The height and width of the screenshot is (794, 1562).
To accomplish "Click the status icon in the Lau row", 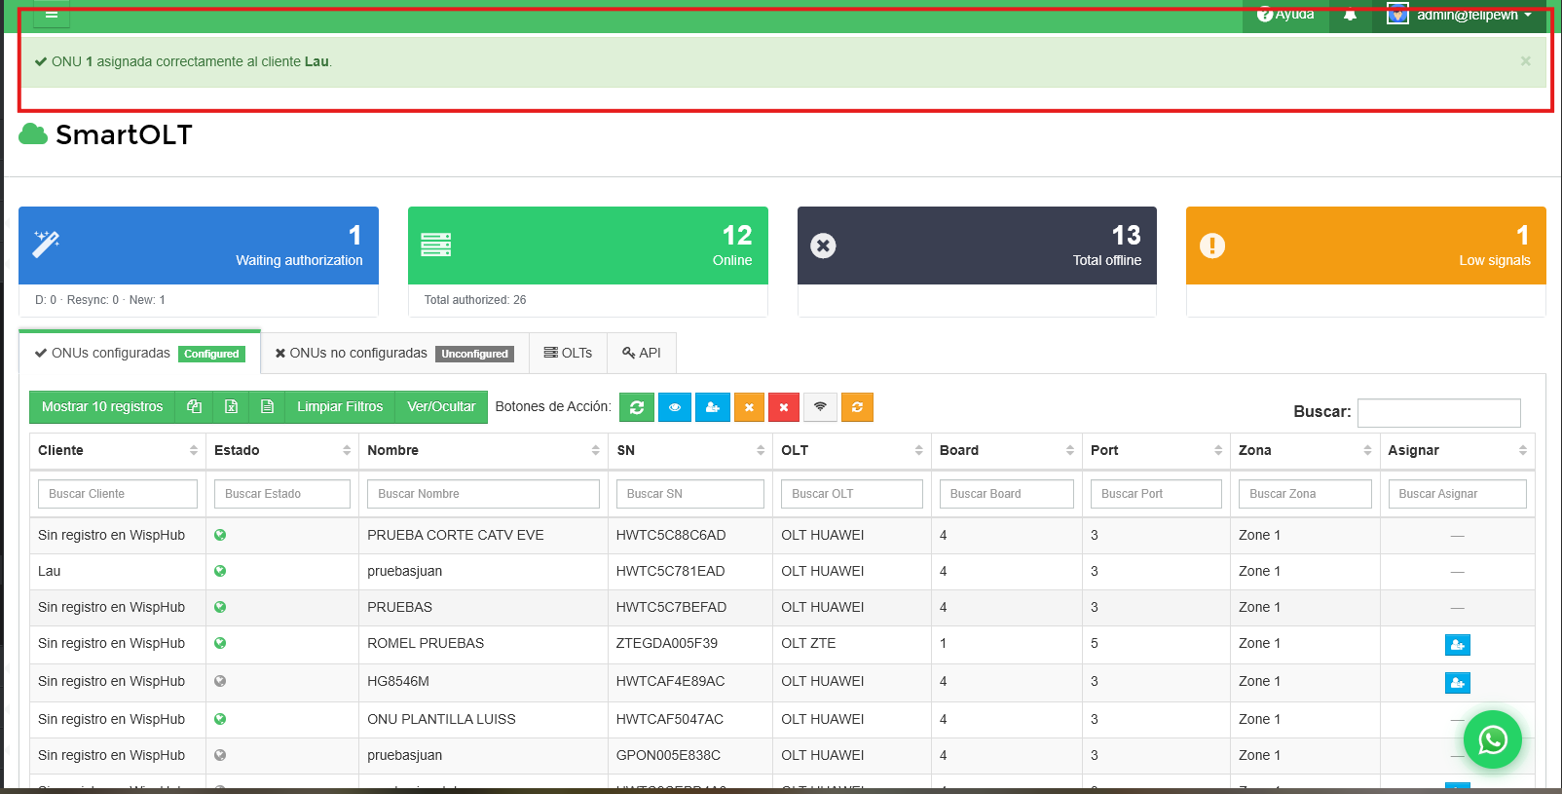I will [x=220, y=571].
